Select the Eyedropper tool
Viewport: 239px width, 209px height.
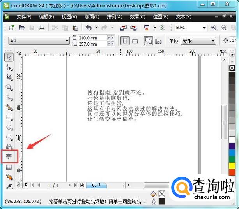coord(9,186)
